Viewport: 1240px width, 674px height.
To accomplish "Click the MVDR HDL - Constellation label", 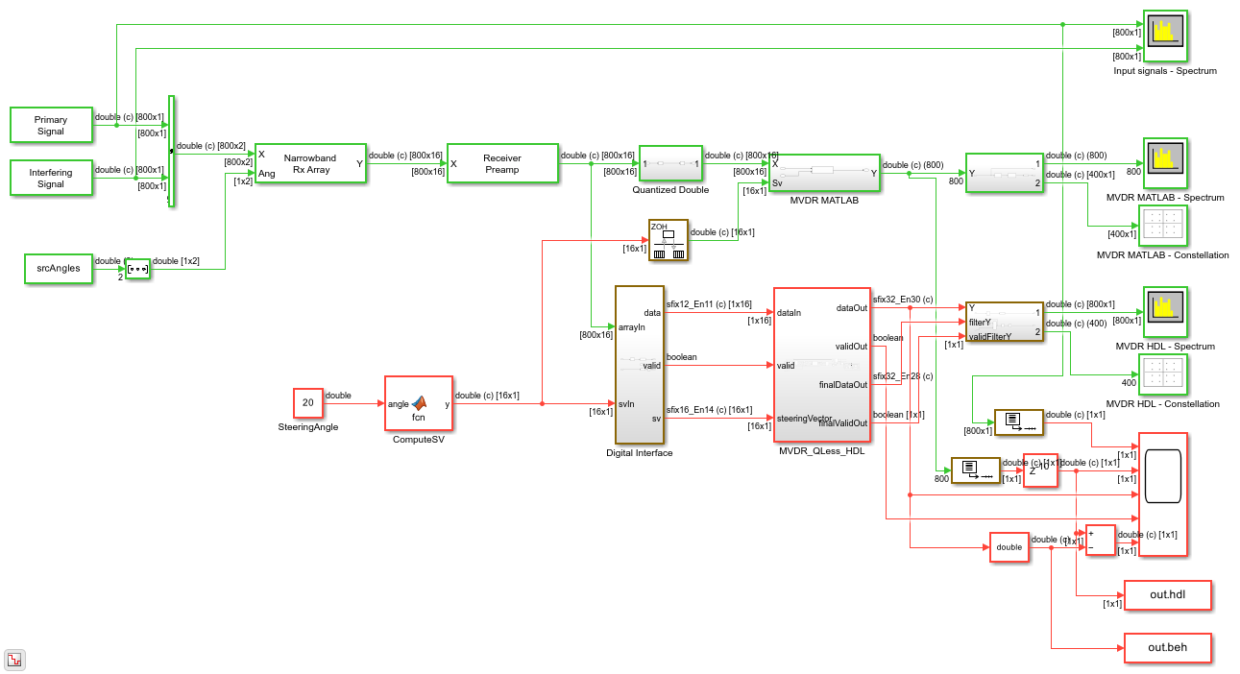I will [1163, 403].
